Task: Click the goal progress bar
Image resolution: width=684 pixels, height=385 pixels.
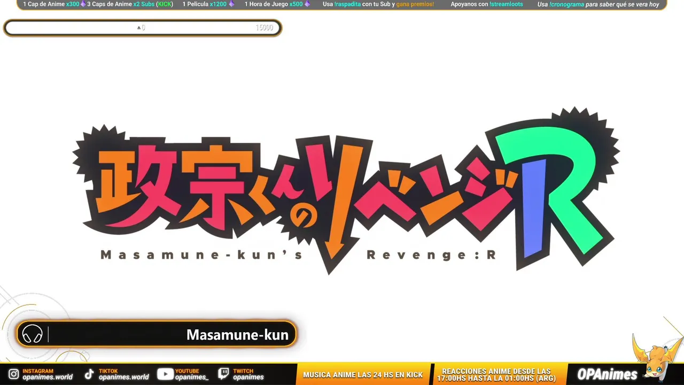Action: (x=143, y=28)
